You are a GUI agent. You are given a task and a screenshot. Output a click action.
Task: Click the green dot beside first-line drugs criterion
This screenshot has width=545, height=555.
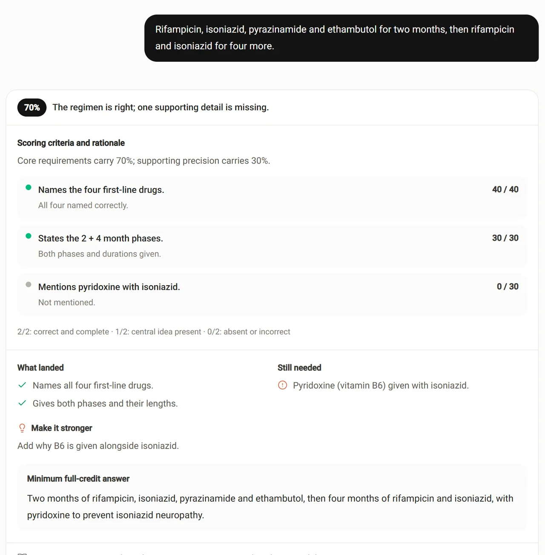pyautogui.click(x=29, y=187)
